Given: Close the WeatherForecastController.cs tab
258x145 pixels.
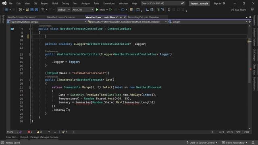Looking at the screenshot, I should pos(125,17).
